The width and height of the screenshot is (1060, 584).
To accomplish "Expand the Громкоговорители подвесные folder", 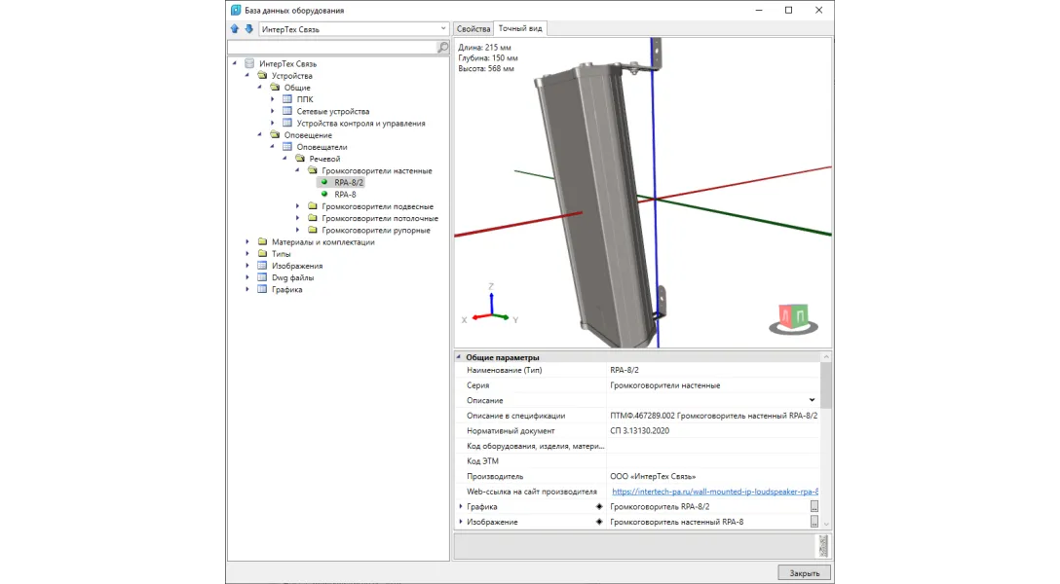I will 299,206.
